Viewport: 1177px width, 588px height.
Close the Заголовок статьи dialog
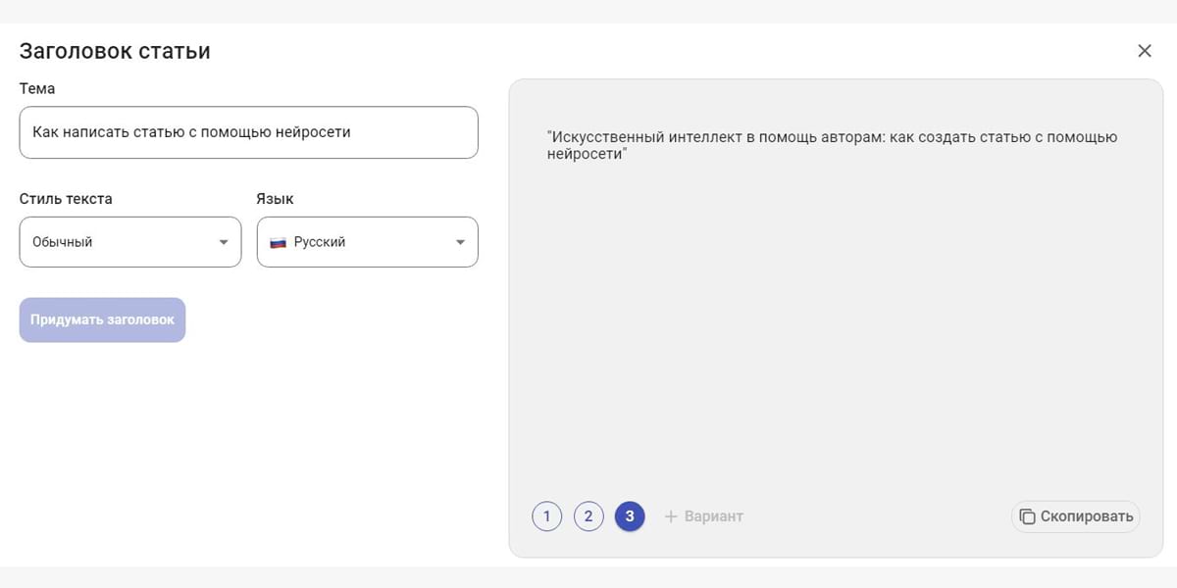[1144, 51]
